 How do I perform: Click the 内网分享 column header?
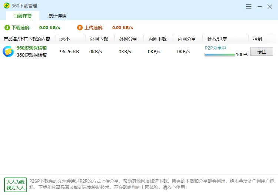188,39
